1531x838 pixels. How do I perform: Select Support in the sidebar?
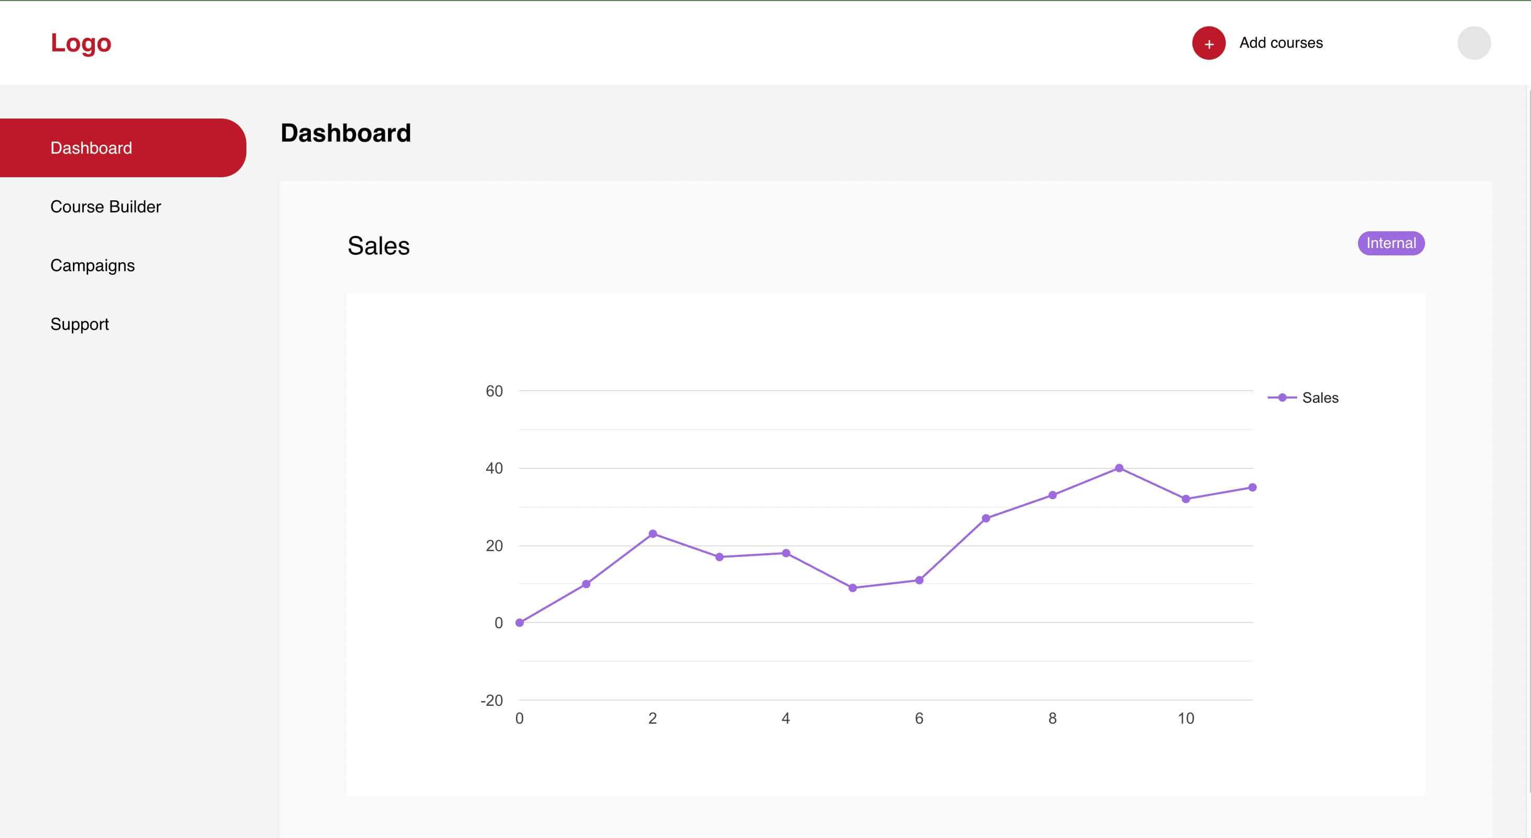[x=80, y=325]
